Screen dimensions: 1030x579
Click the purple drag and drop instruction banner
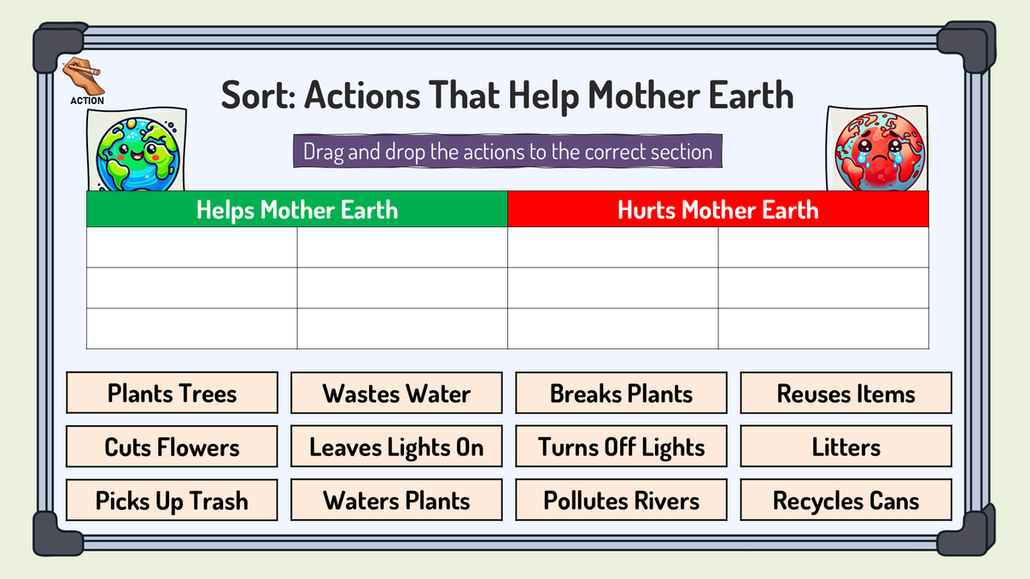(507, 152)
